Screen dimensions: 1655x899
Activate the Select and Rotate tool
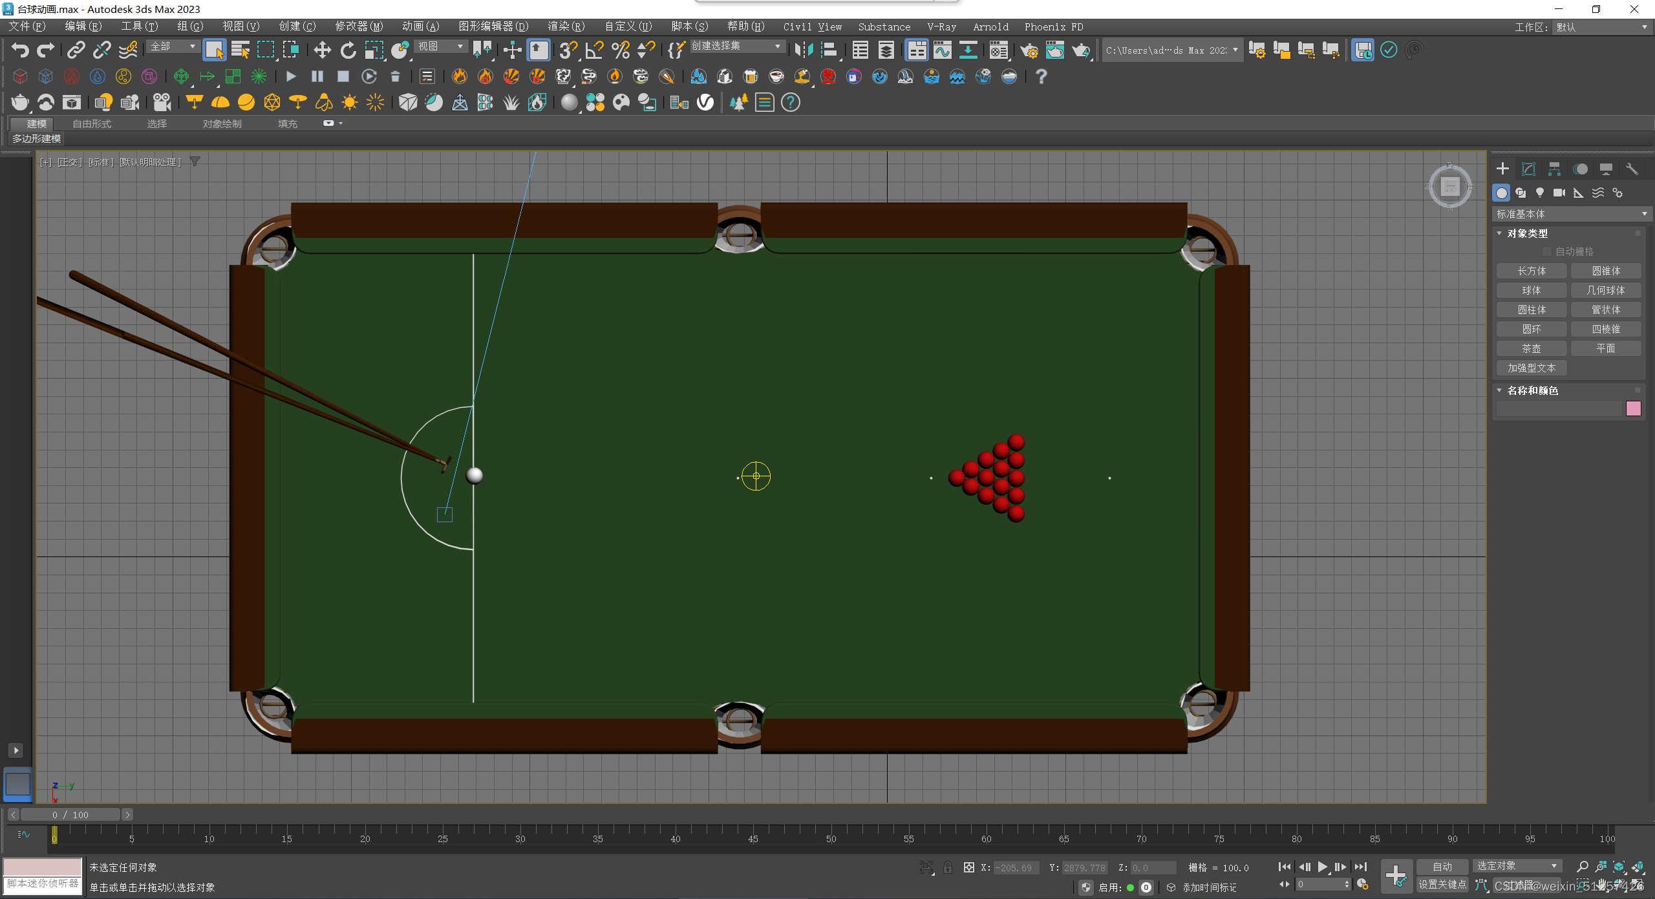click(x=348, y=50)
